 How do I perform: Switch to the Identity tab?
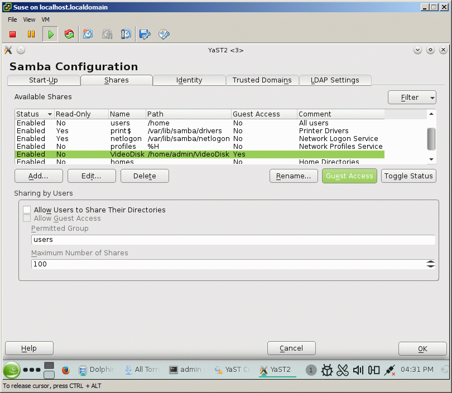189,80
